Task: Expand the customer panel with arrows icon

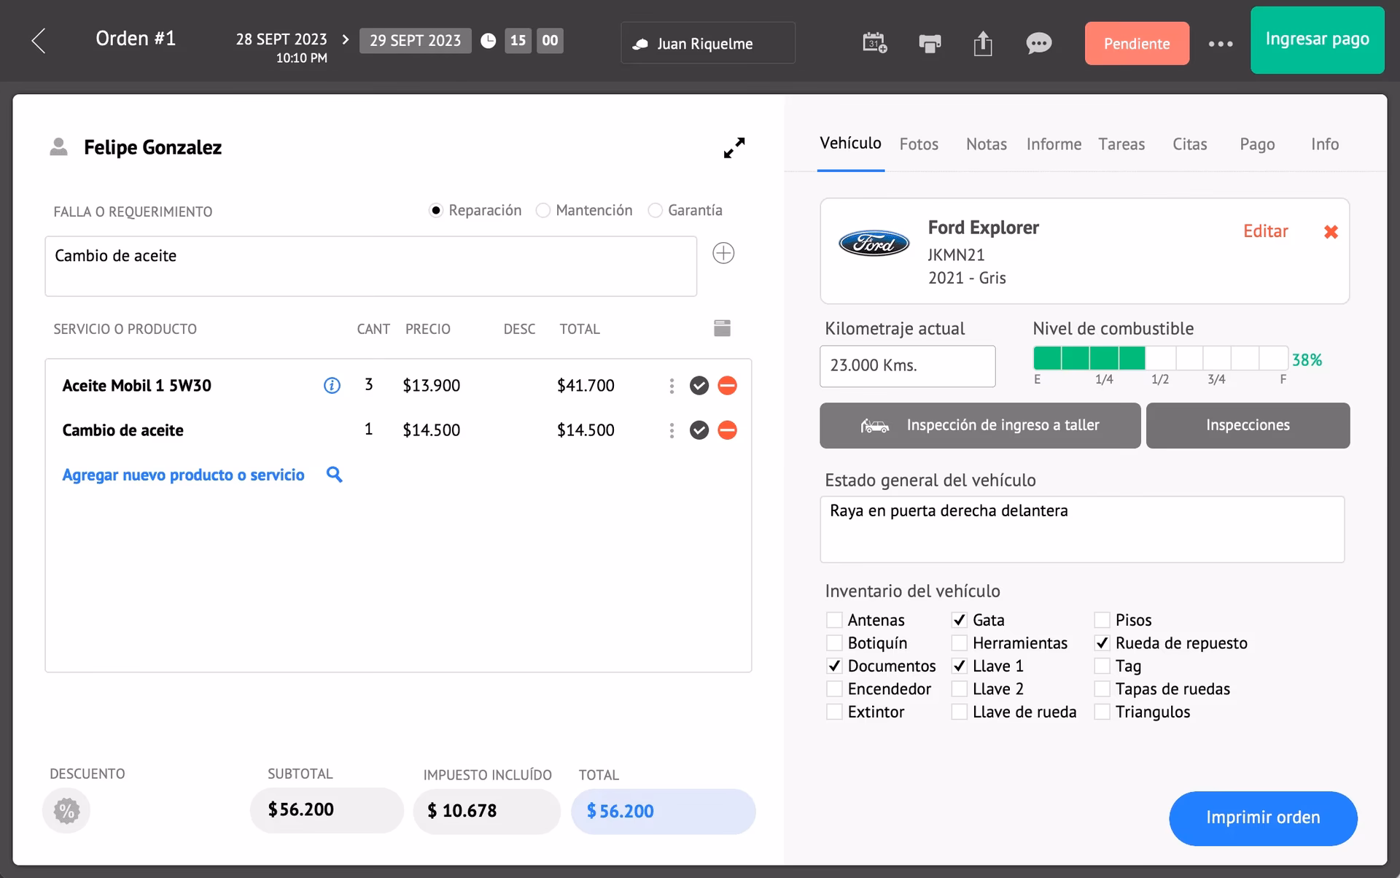Action: click(734, 148)
